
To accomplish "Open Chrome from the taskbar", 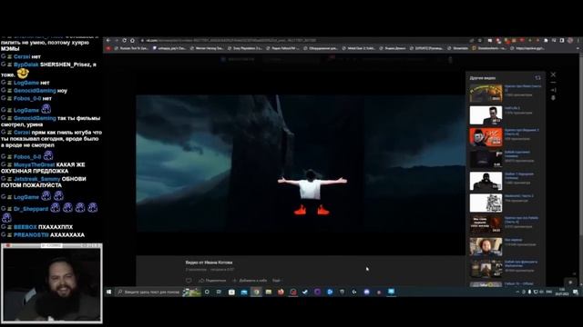I will [256, 292].
